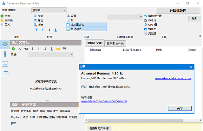Move method to bottom in methods toolbar
The height and width of the screenshot is (131, 203).
[x=51, y=49]
